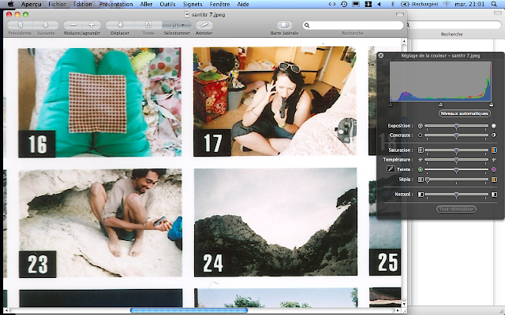Adjust the Sépia slider thumb

(428, 180)
